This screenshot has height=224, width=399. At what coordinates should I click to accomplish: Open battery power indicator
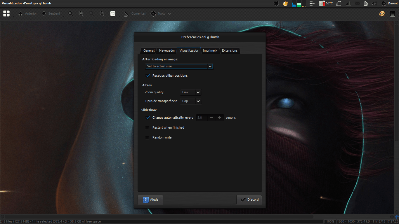(x=366, y=3)
